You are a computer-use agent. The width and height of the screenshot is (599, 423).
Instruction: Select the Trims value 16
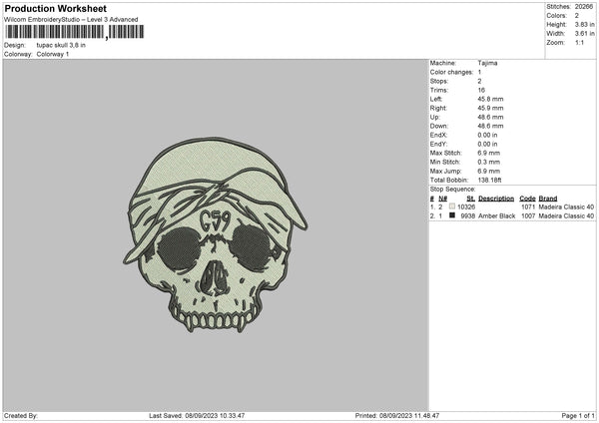coord(481,90)
